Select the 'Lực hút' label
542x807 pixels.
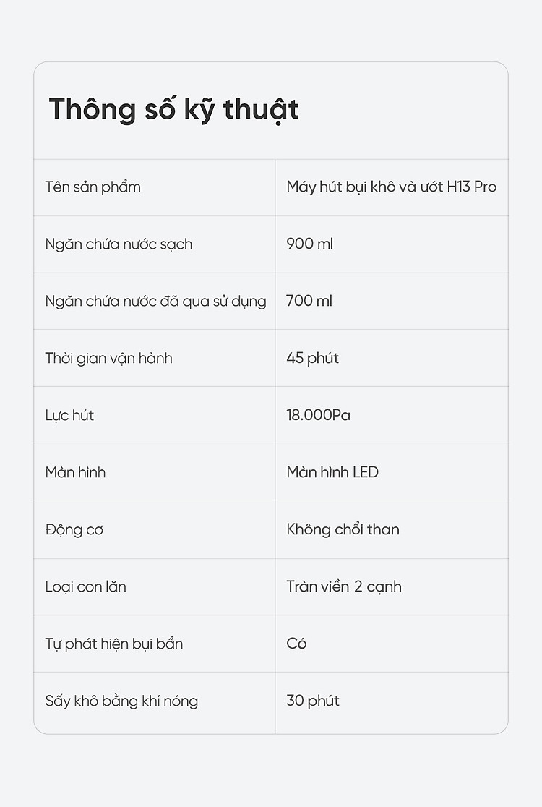[x=69, y=415]
